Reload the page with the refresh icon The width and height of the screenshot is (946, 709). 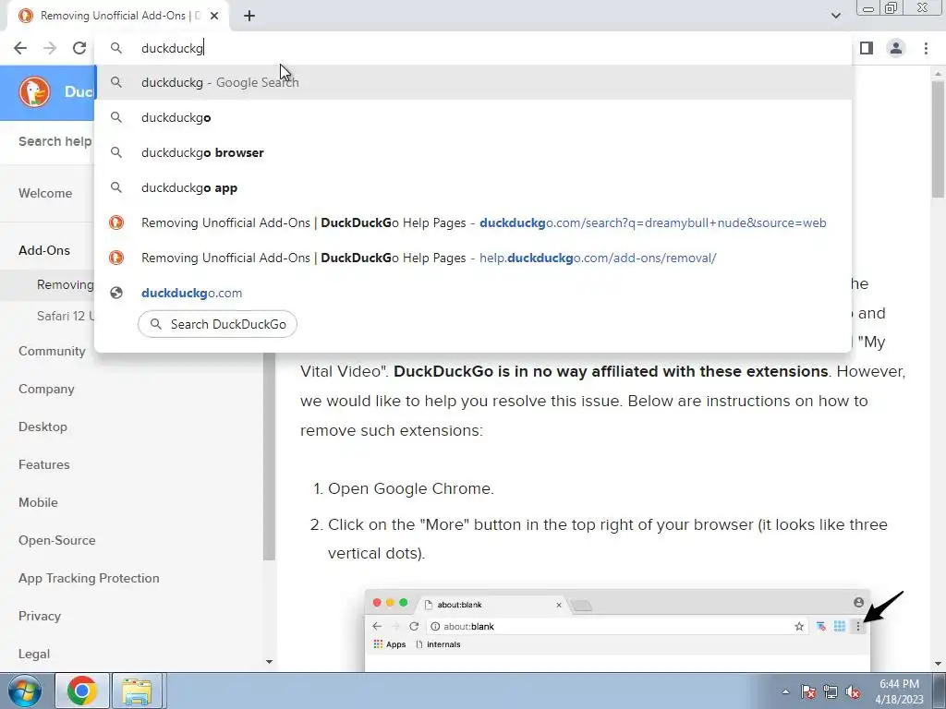coord(79,48)
